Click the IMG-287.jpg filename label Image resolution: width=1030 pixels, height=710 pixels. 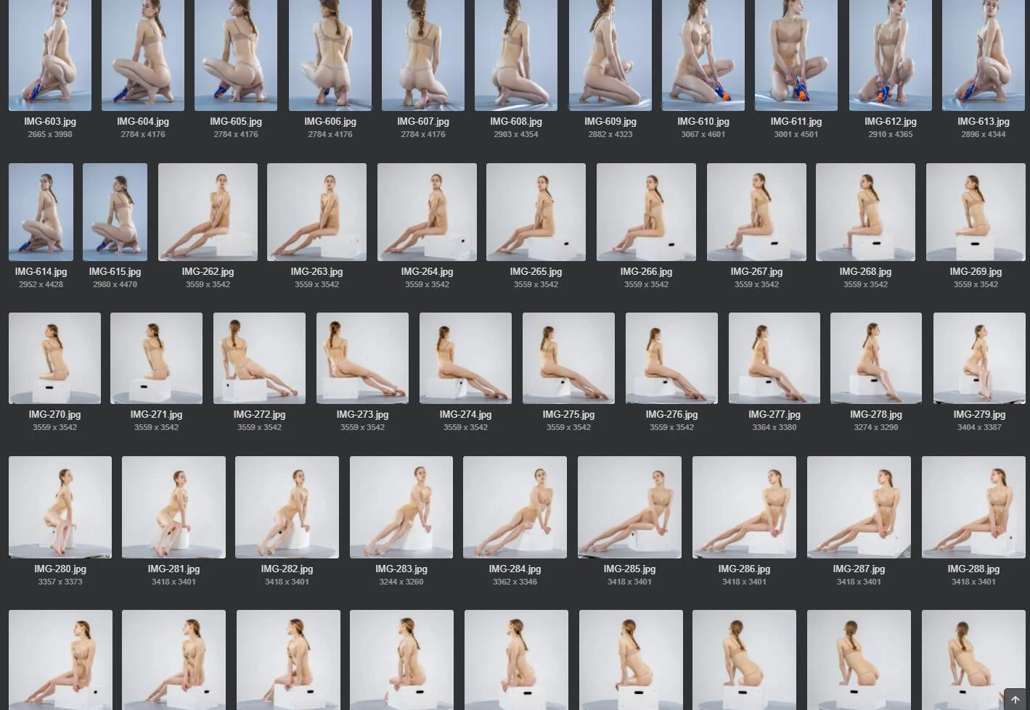pyautogui.click(x=859, y=569)
